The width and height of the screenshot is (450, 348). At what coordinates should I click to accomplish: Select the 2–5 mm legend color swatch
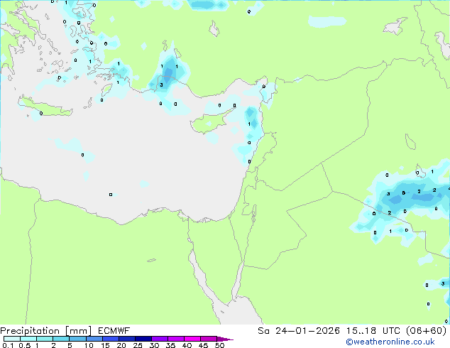click(61, 339)
